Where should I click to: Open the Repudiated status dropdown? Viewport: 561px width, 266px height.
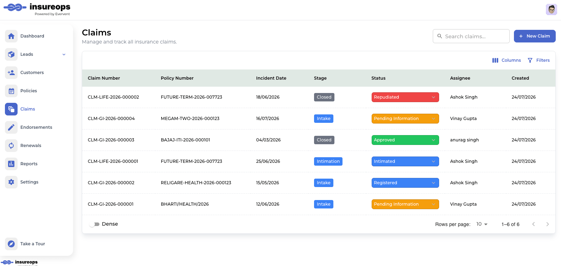[x=405, y=97]
